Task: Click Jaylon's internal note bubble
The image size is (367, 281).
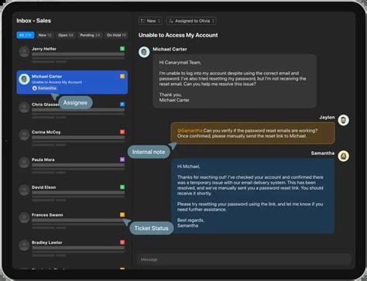Action: coord(252,133)
